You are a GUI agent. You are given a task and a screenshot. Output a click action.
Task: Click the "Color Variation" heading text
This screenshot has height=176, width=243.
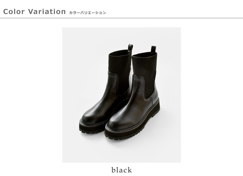(x=34, y=12)
